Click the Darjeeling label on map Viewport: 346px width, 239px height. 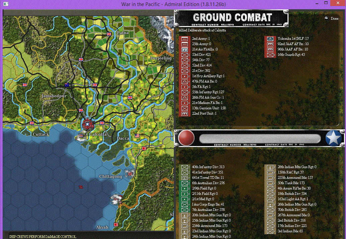click(x=161, y=58)
